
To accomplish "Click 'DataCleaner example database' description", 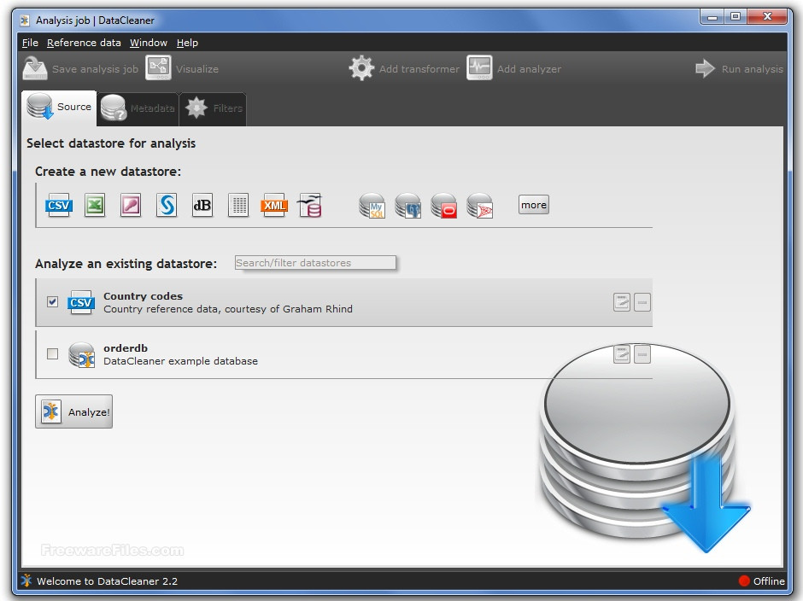I will pos(181,361).
